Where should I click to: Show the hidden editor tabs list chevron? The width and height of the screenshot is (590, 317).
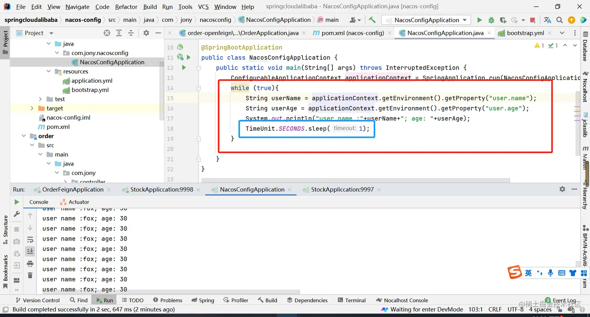[x=562, y=33]
